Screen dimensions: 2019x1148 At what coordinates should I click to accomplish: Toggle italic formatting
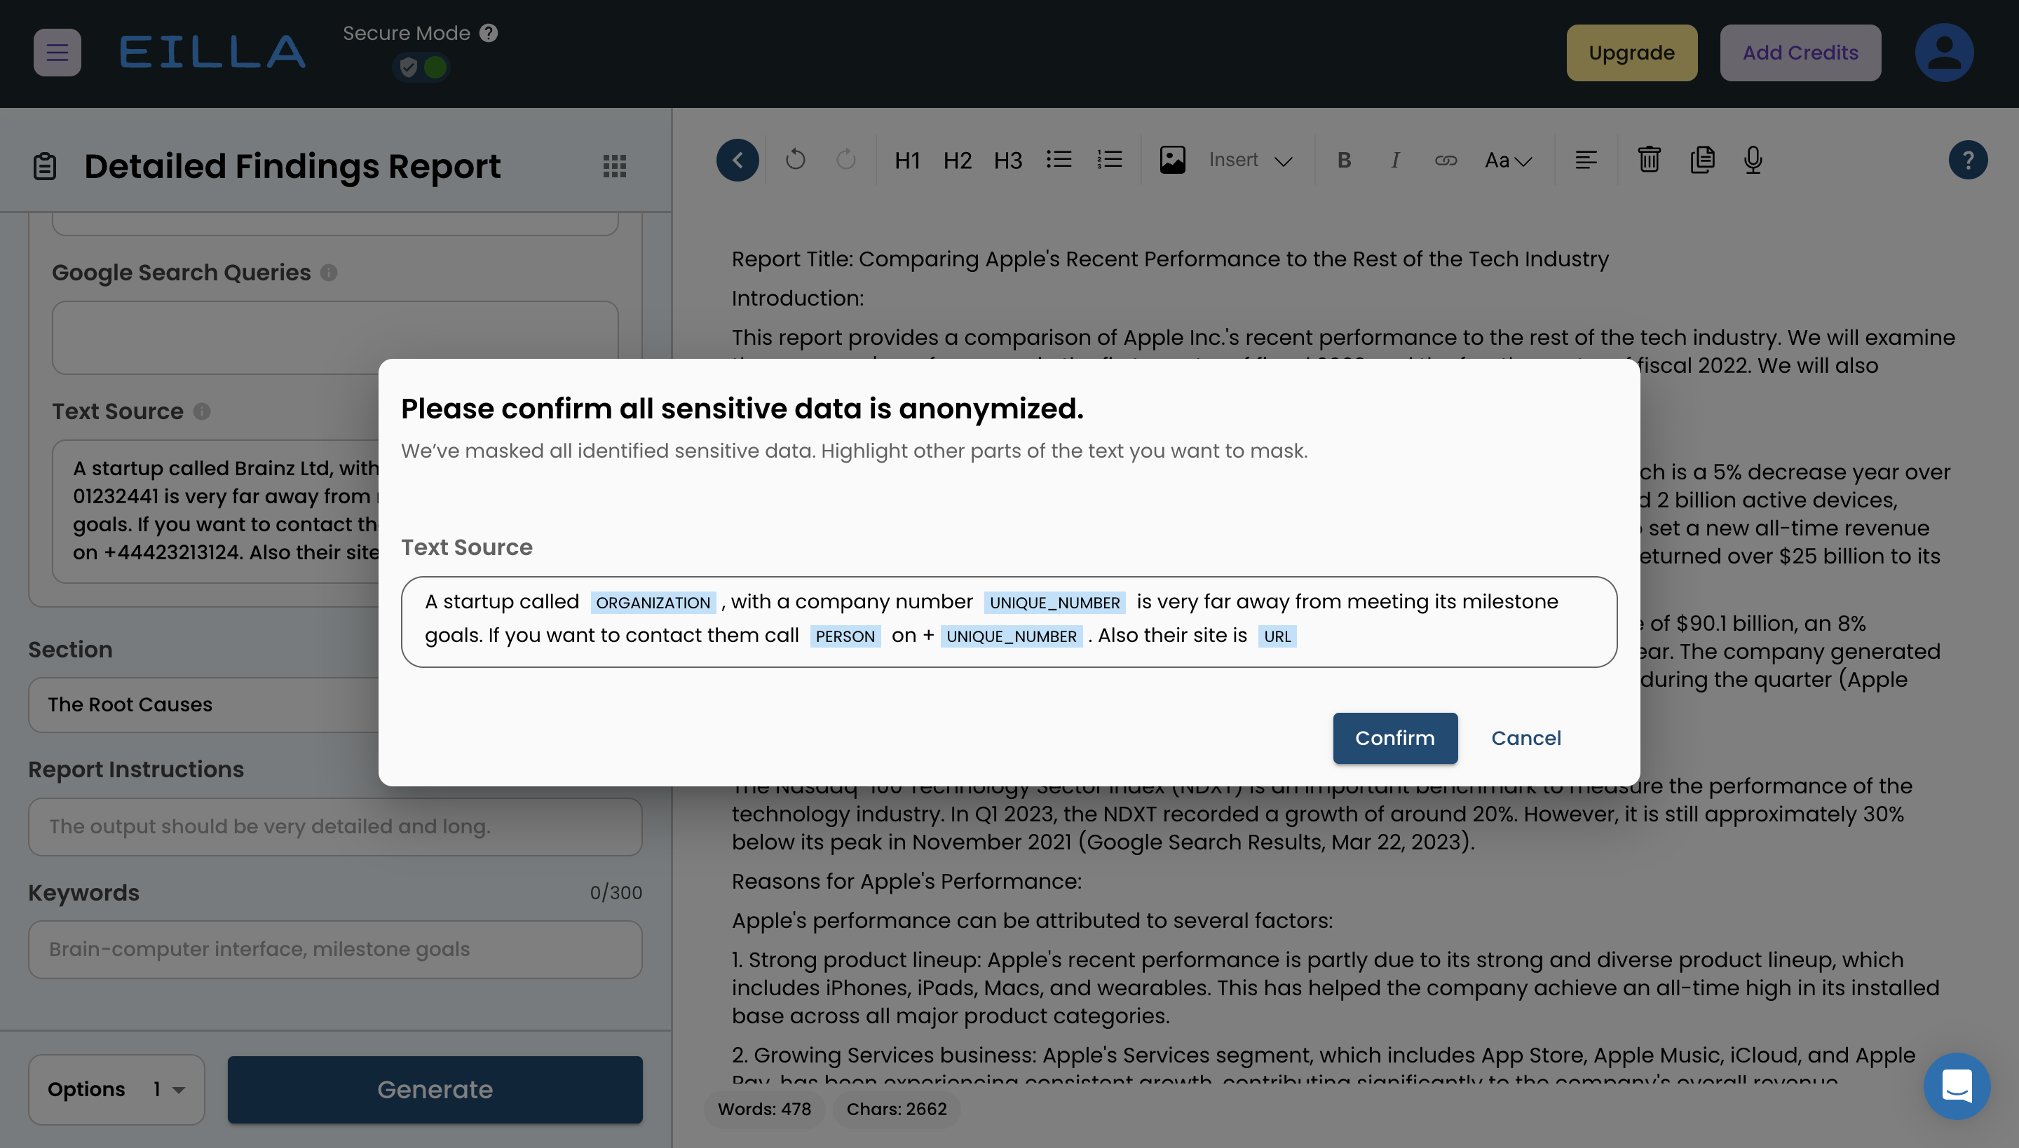[1394, 160]
